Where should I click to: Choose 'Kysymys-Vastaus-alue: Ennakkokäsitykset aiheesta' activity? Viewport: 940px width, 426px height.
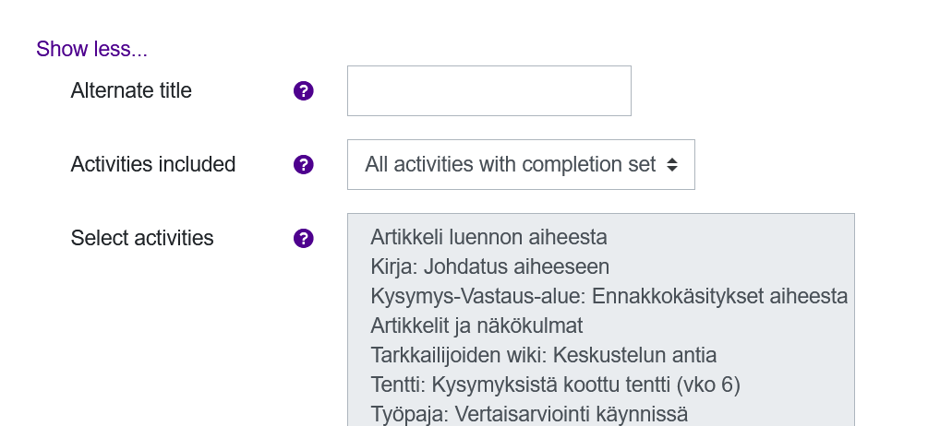tap(609, 296)
